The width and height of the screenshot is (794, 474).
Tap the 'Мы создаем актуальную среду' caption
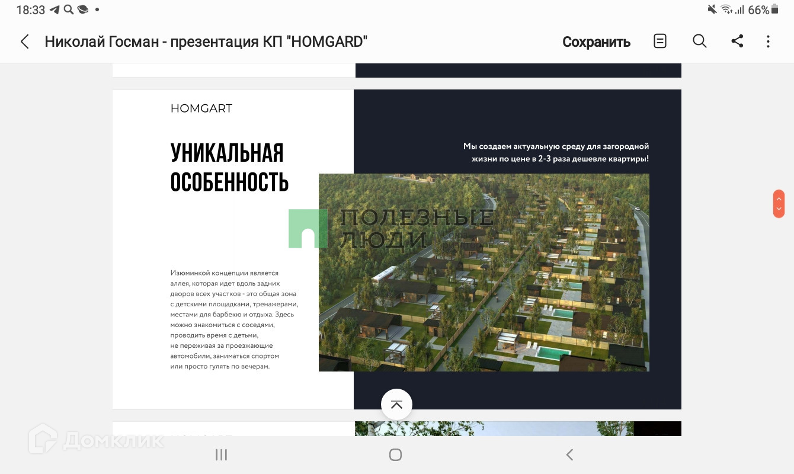pos(556,152)
